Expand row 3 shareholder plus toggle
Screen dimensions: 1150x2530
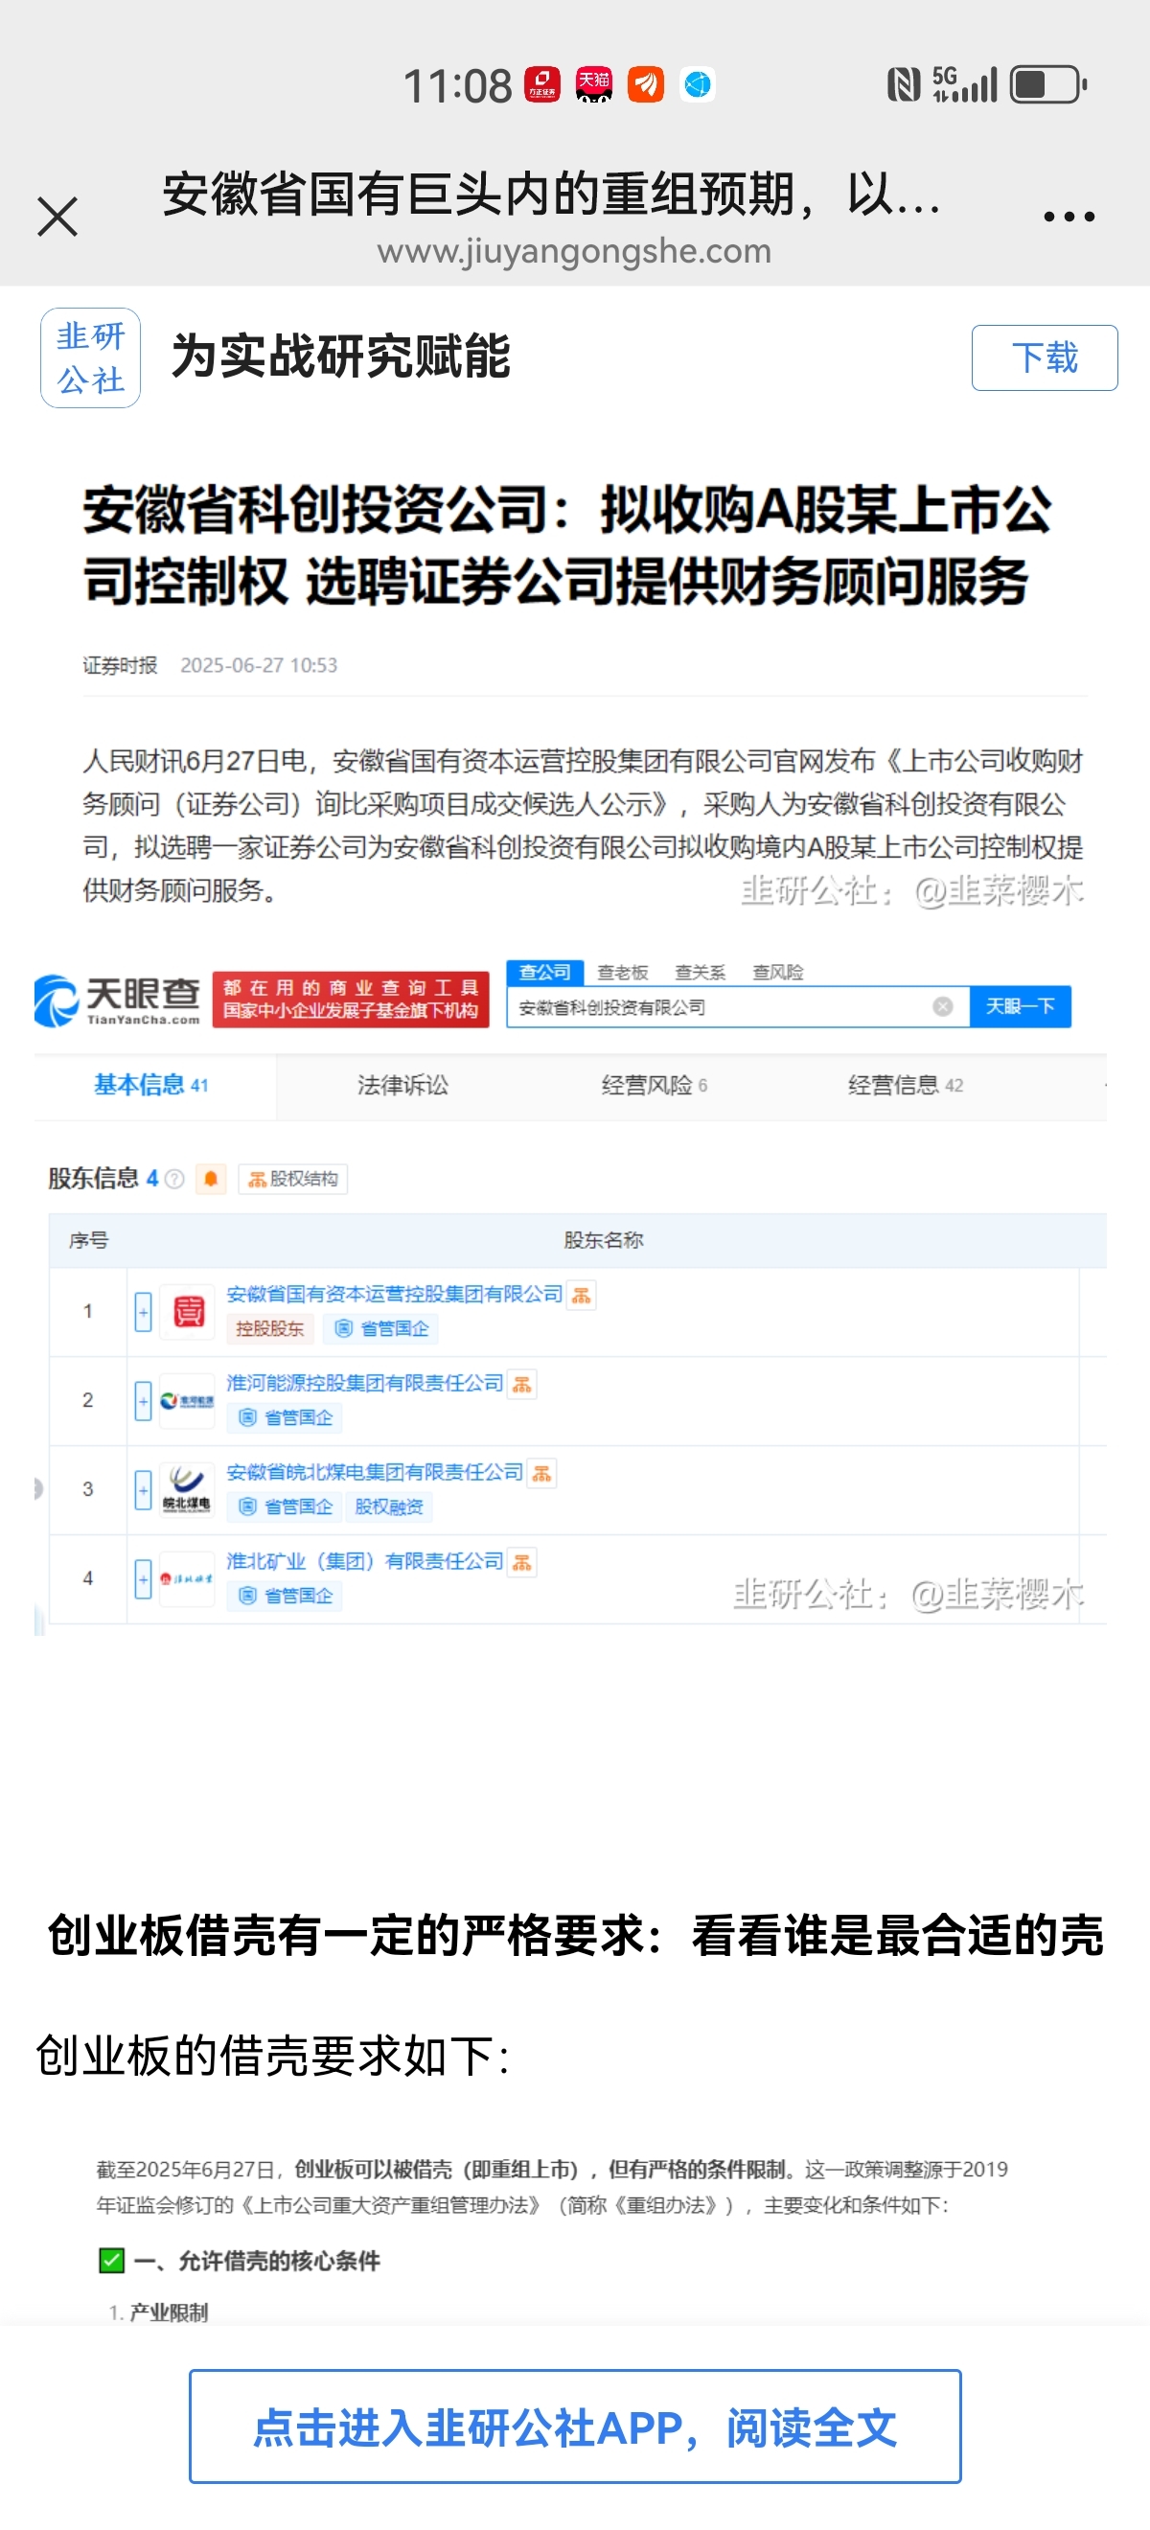(x=144, y=1490)
